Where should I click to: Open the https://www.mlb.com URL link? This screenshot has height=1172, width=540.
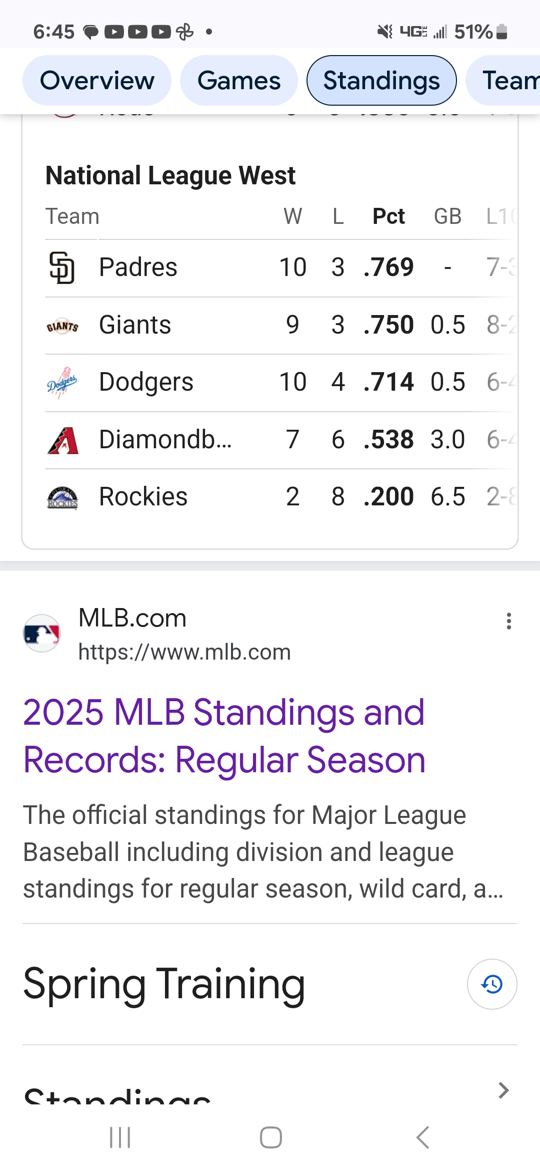point(184,652)
